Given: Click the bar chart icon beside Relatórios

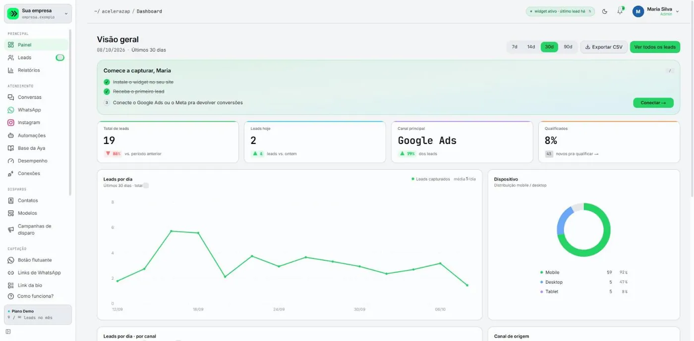Looking at the screenshot, I should coord(11,70).
